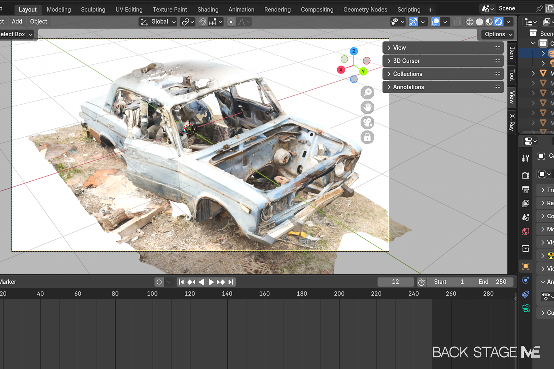Toggle the camera view icon
Screen dimensions: 554x369
pyautogui.click(x=367, y=123)
